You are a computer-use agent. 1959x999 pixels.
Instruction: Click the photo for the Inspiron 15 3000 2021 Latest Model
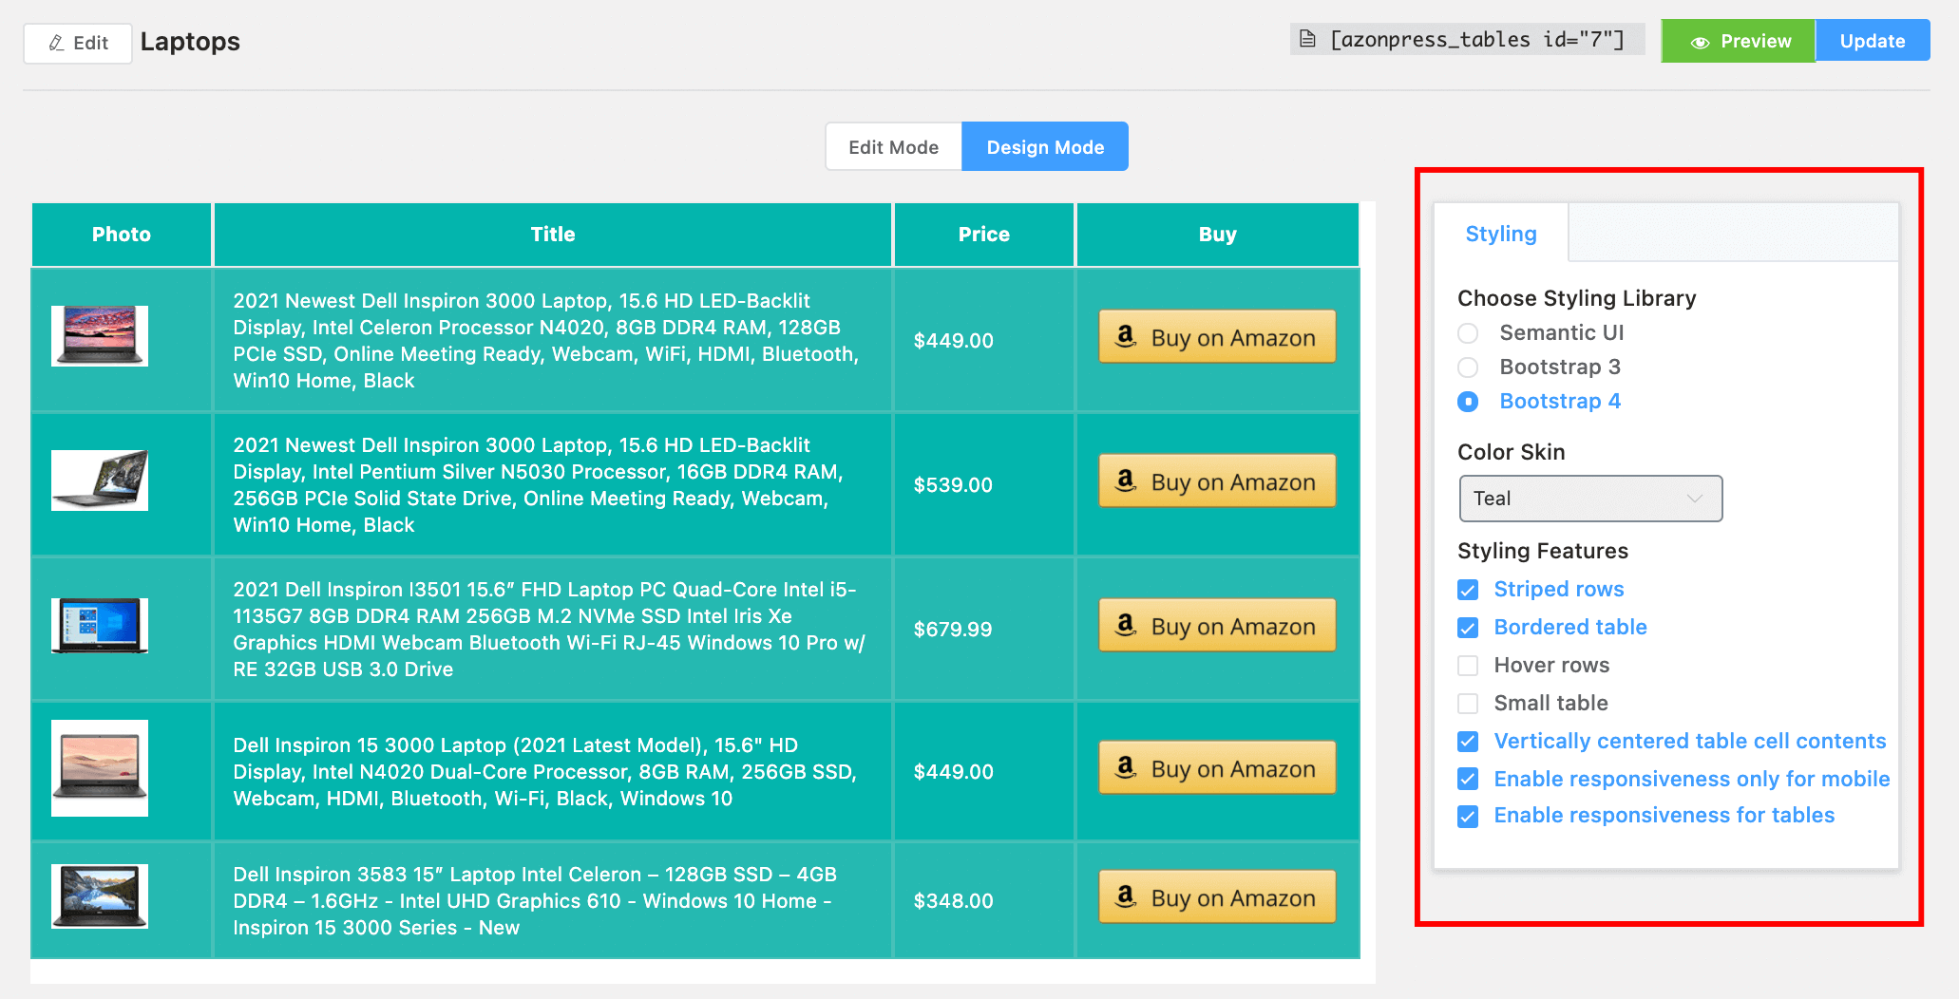click(100, 768)
